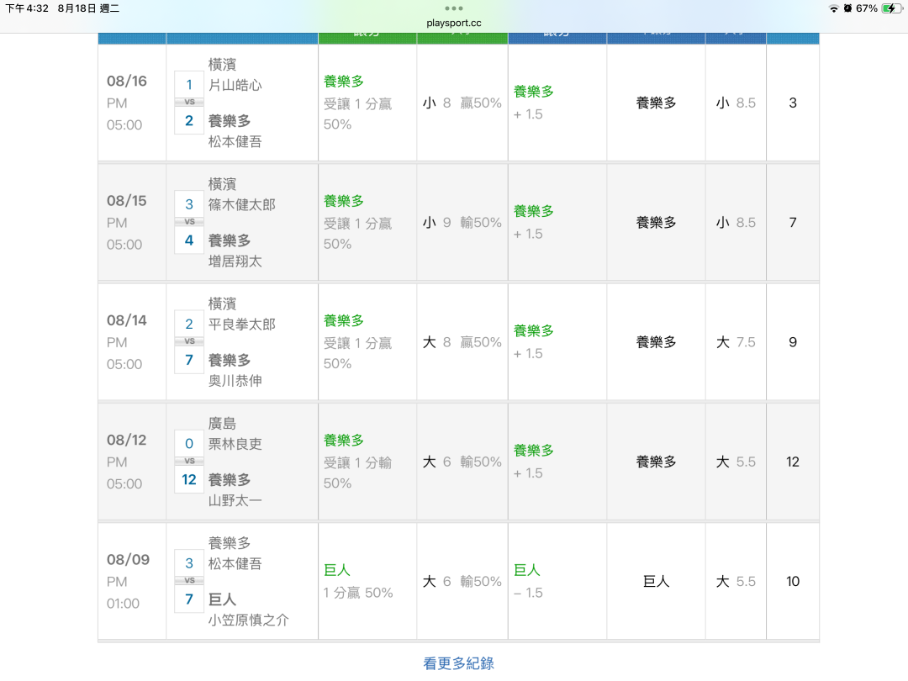Click 大 5.5 in the 08/12 row
Viewport: 908px width, 681px height.
736,462
